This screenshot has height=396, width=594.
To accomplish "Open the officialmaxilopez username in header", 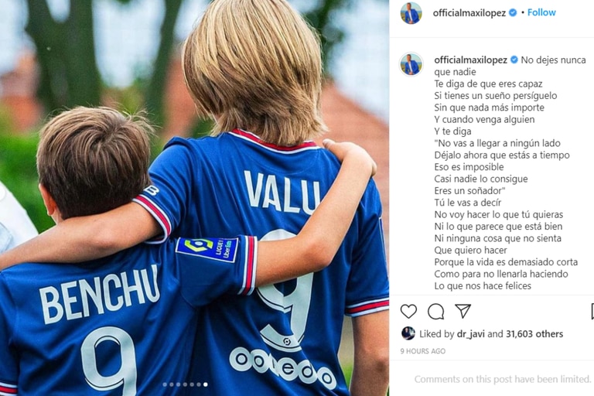I will click(x=469, y=13).
